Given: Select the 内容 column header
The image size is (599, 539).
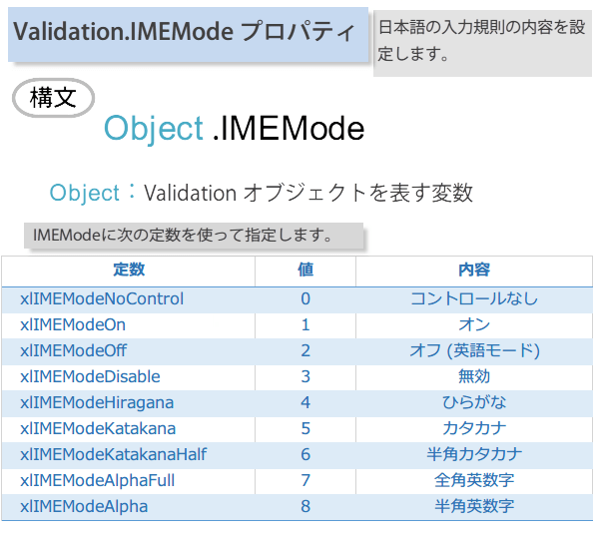Looking at the screenshot, I should (x=473, y=269).
